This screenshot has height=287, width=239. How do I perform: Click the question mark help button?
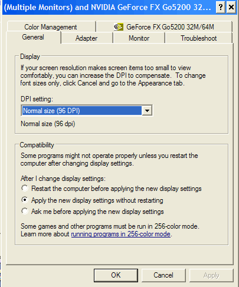[x=221, y=7]
